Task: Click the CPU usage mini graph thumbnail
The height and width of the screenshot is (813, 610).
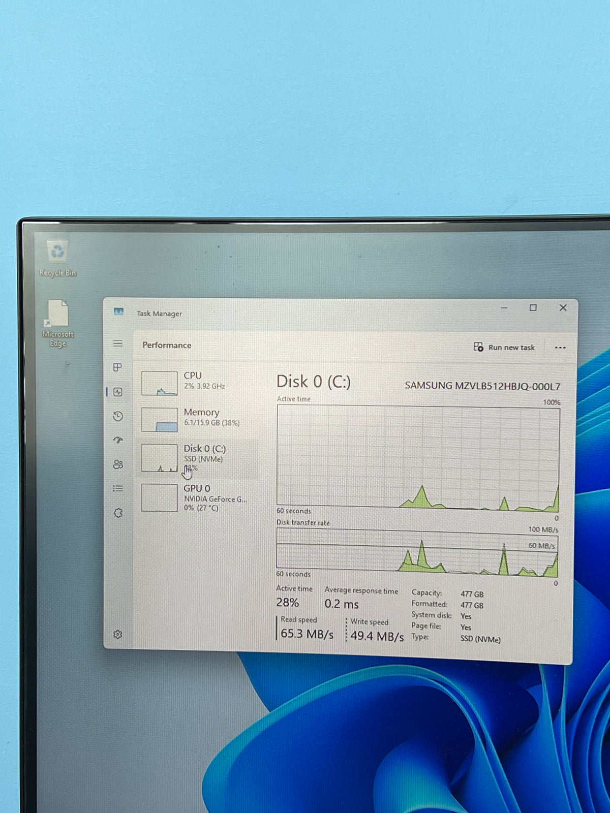Action: (x=160, y=383)
